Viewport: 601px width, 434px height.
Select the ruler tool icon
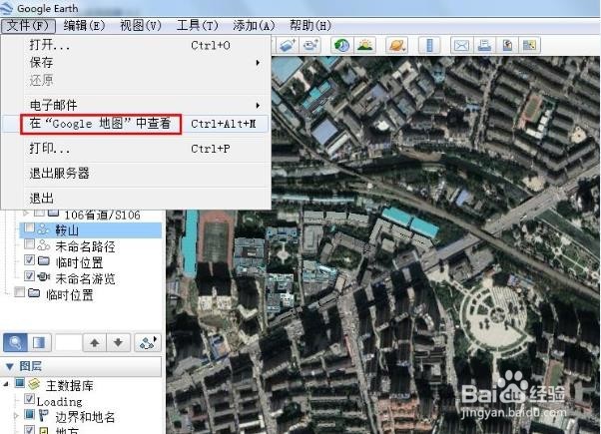[x=429, y=45]
